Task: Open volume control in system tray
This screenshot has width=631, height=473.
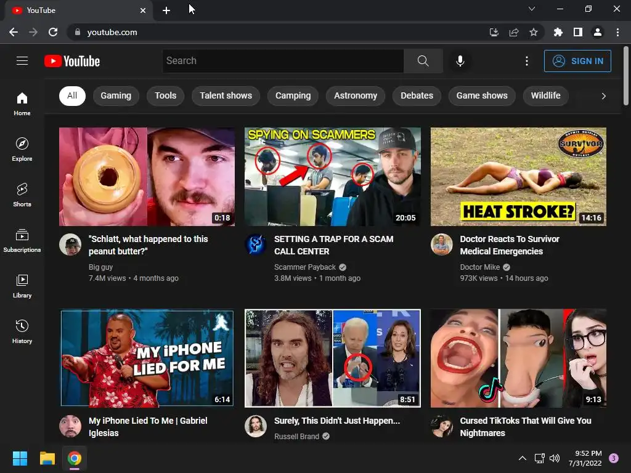Action: (555, 458)
